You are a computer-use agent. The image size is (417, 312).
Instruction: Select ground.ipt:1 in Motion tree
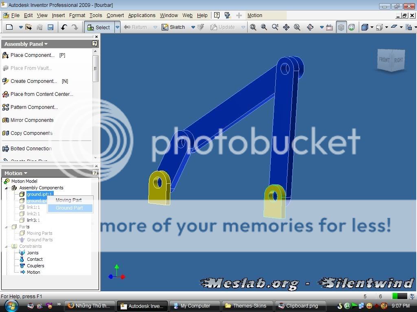[x=40, y=194]
